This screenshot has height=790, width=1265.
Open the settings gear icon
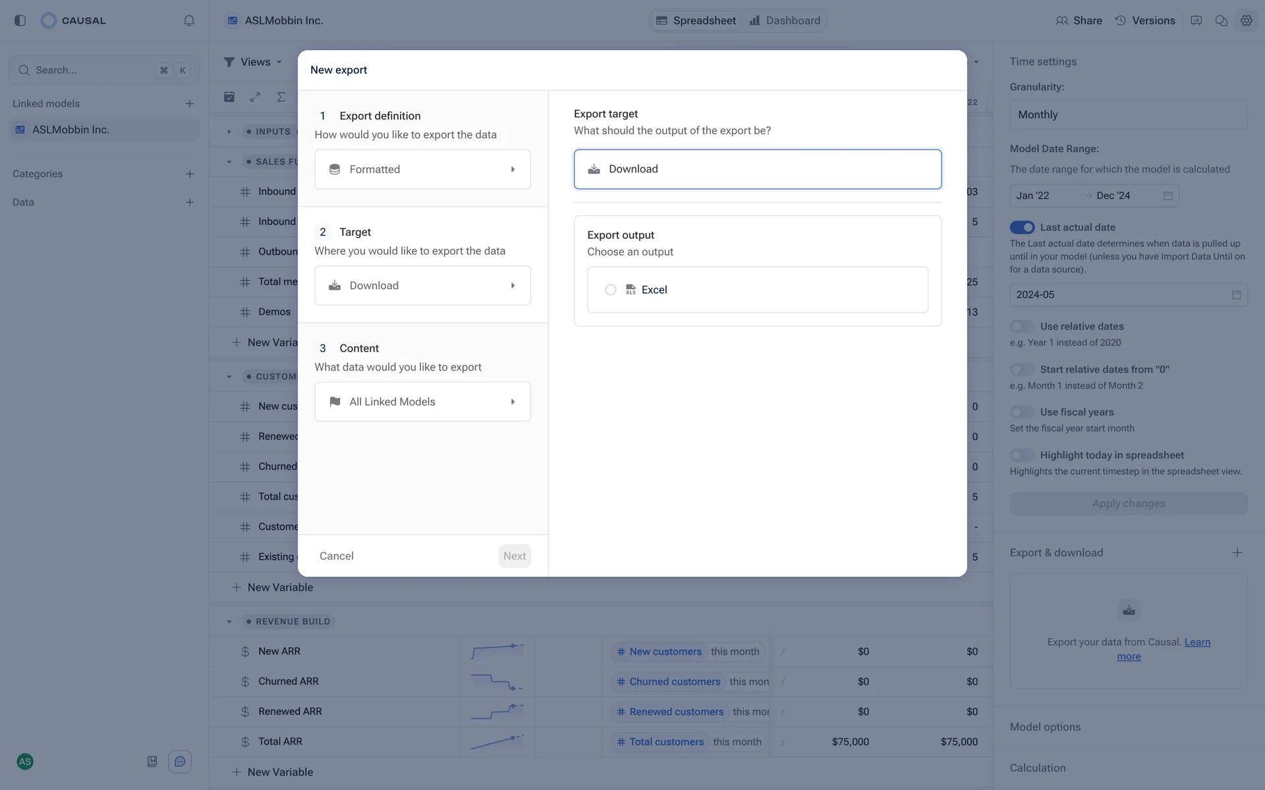(x=1246, y=20)
